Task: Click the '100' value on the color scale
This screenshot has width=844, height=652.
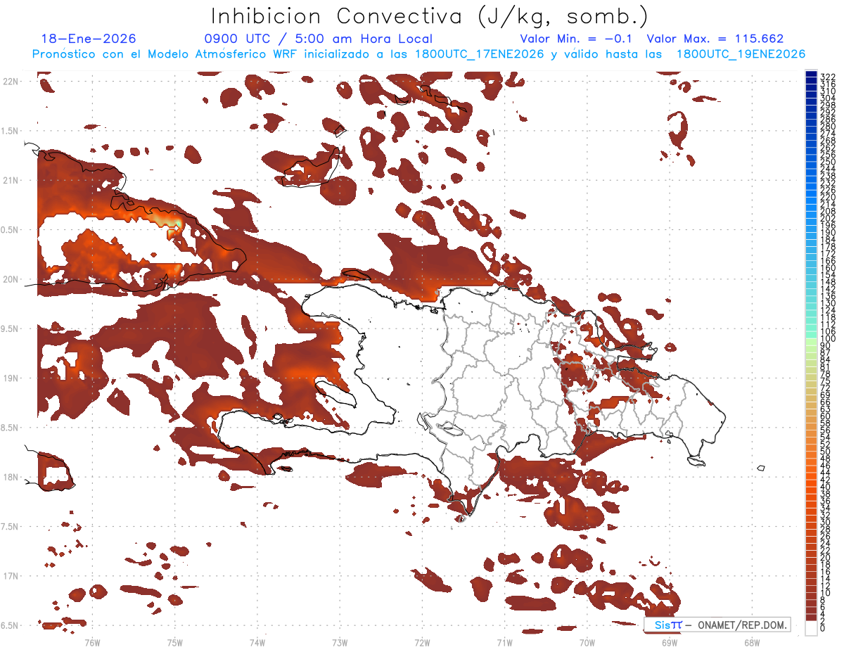Action: pyautogui.click(x=828, y=339)
